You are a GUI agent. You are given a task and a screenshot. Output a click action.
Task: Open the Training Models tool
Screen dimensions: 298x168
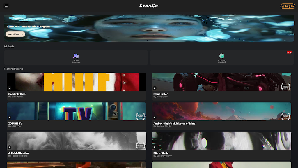222,58
